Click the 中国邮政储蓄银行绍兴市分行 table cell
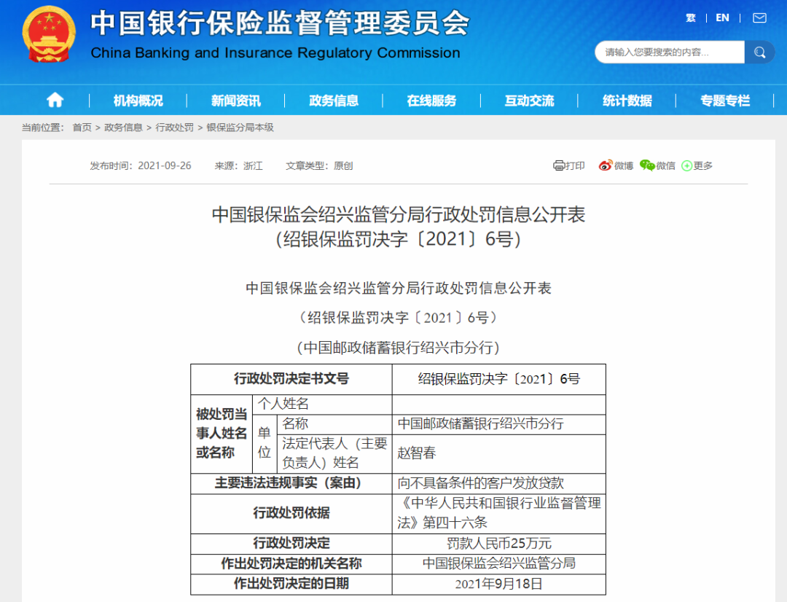This screenshot has height=602, width=787. [x=499, y=424]
